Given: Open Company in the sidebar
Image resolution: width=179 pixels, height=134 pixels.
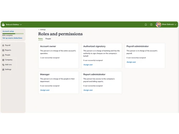Looking at the screenshot, I should [x=9, y=60].
